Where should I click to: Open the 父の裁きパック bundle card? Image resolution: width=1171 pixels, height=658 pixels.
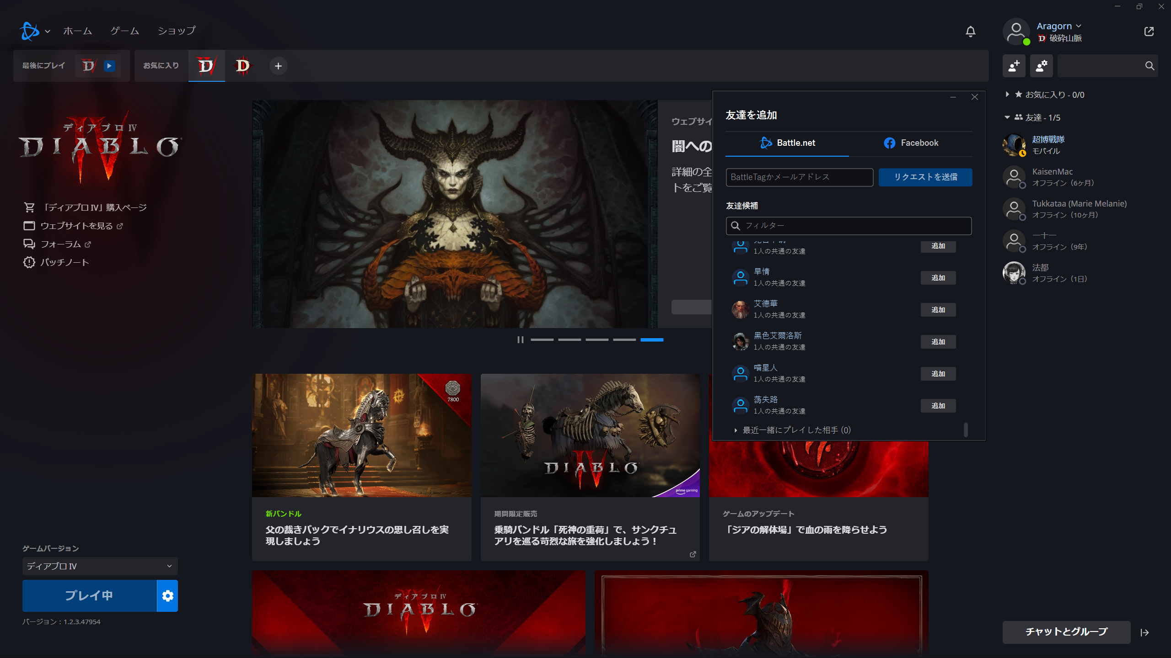[361, 467]
